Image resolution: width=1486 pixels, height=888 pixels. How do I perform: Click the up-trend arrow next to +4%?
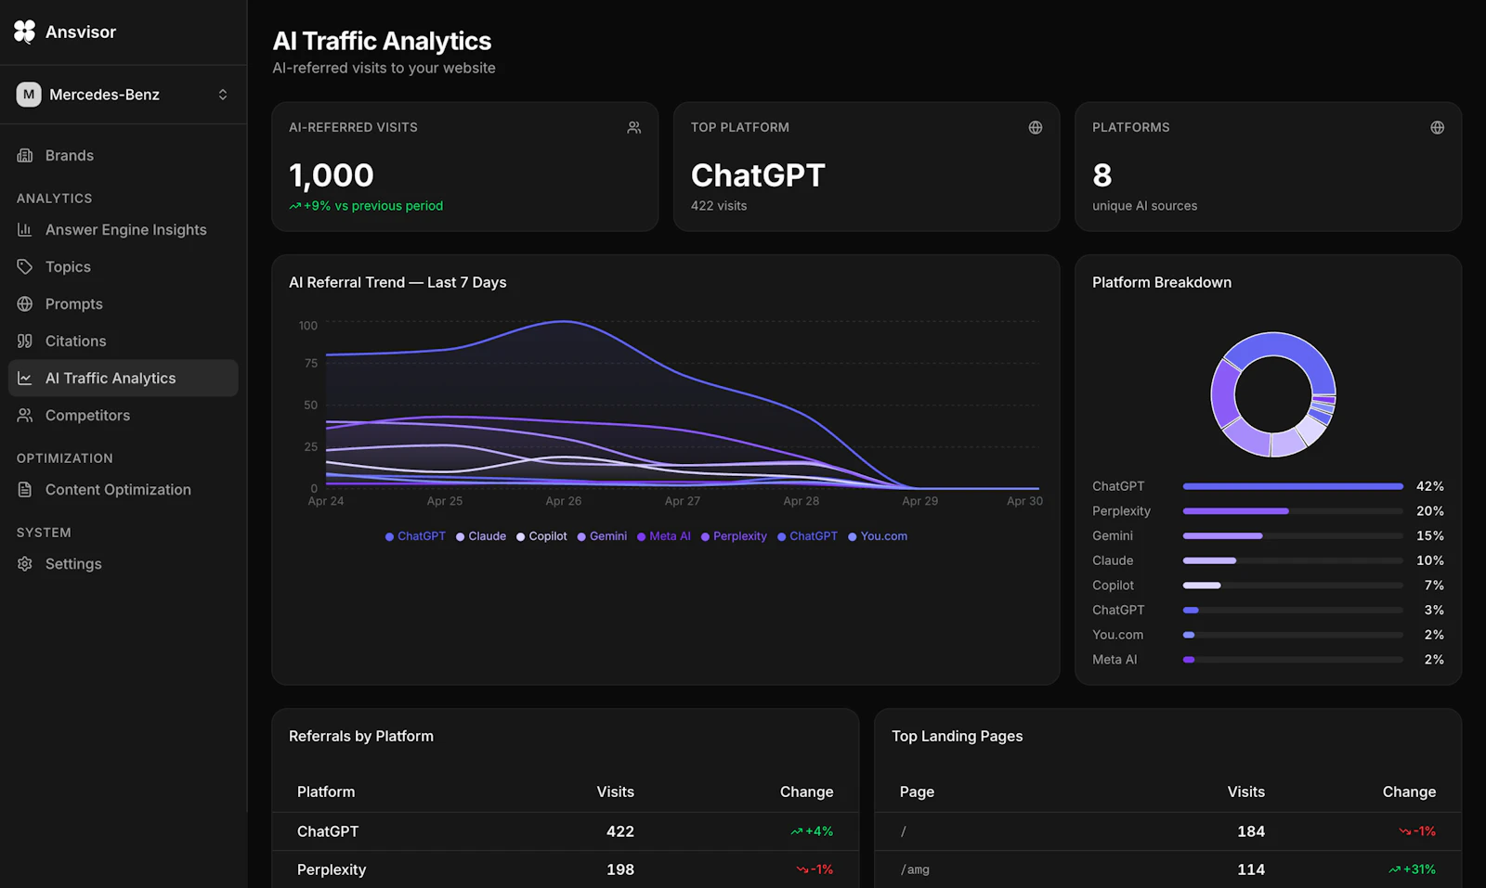point(797,831)
